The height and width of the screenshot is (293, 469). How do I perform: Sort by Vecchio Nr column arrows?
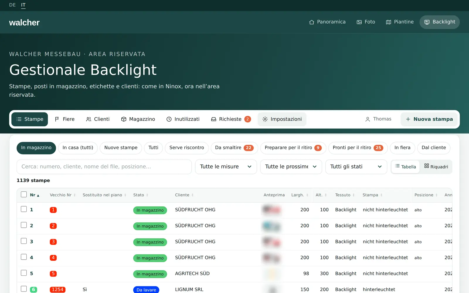(x=75, y=195)
